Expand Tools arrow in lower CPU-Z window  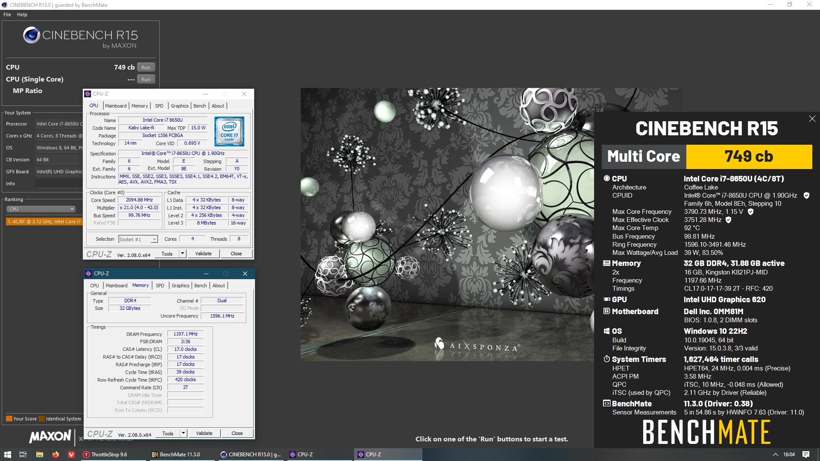coord(183,433)
